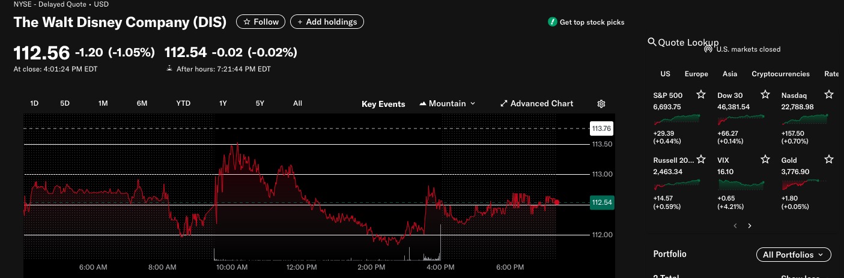Click the Add holdings button

tap(327, 22)
